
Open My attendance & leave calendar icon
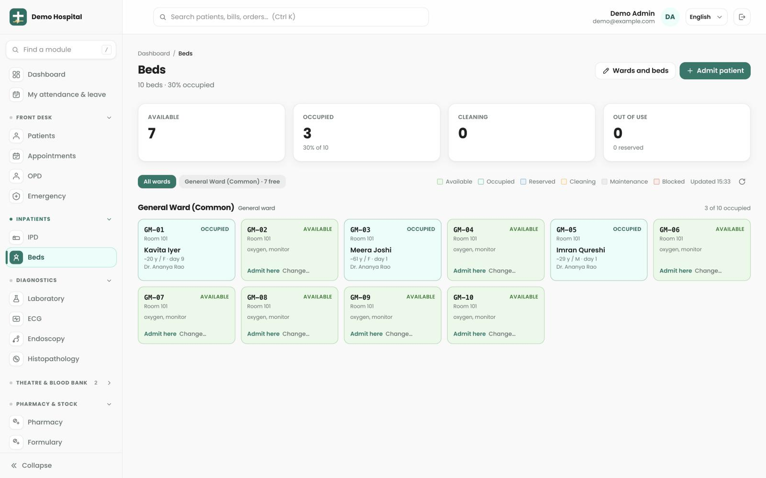16,95
